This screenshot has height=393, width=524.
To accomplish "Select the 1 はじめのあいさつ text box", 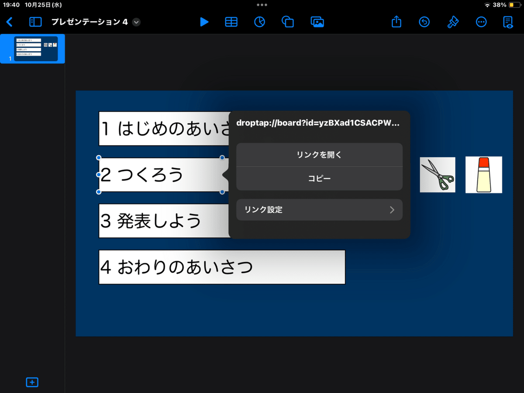I will [x=164, y=128].
